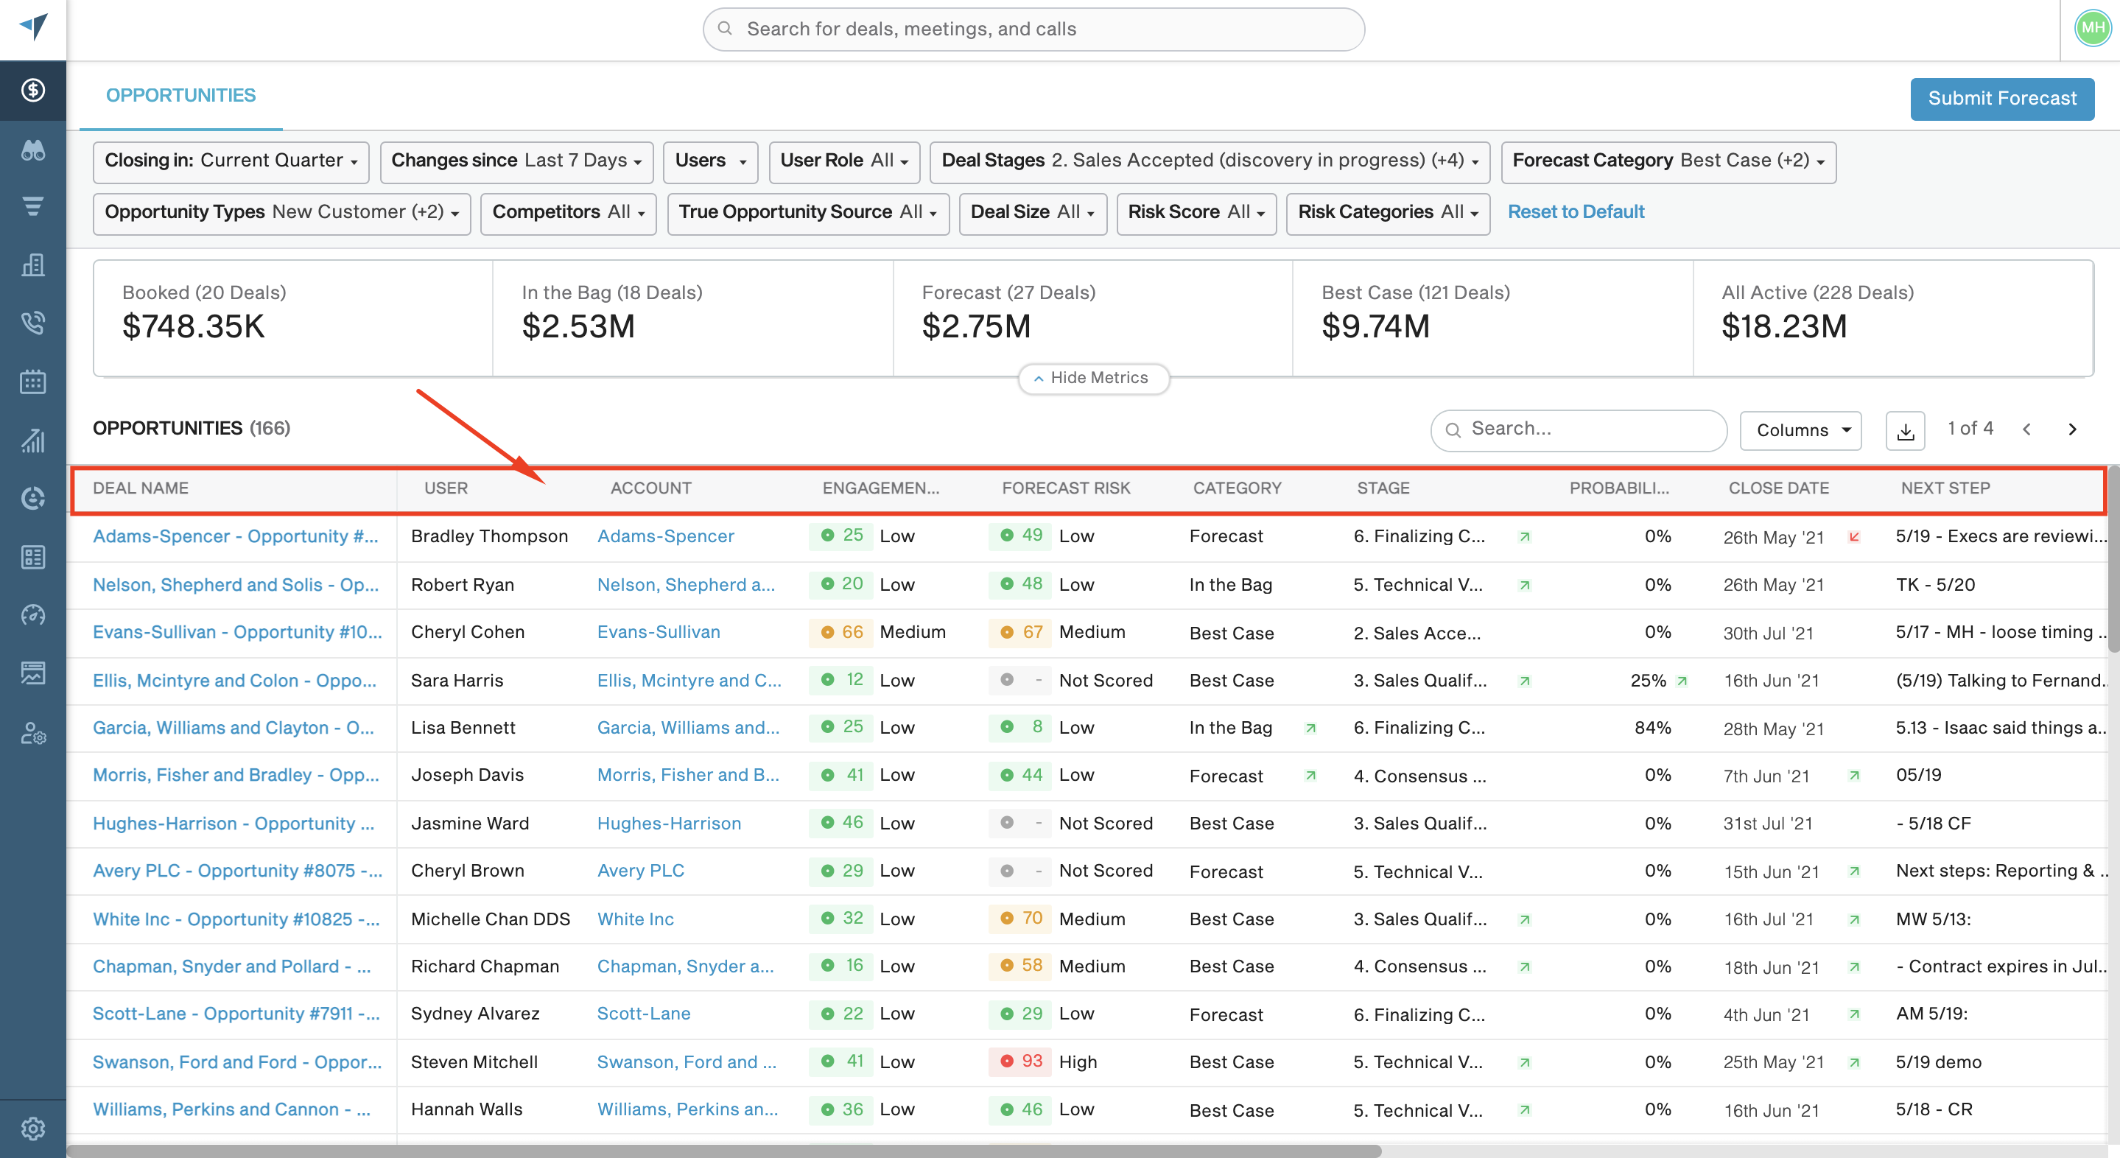Open the bar chart analytics sidebar icon
This screenshot has width=2120, height=1158.
coord(33,441)
